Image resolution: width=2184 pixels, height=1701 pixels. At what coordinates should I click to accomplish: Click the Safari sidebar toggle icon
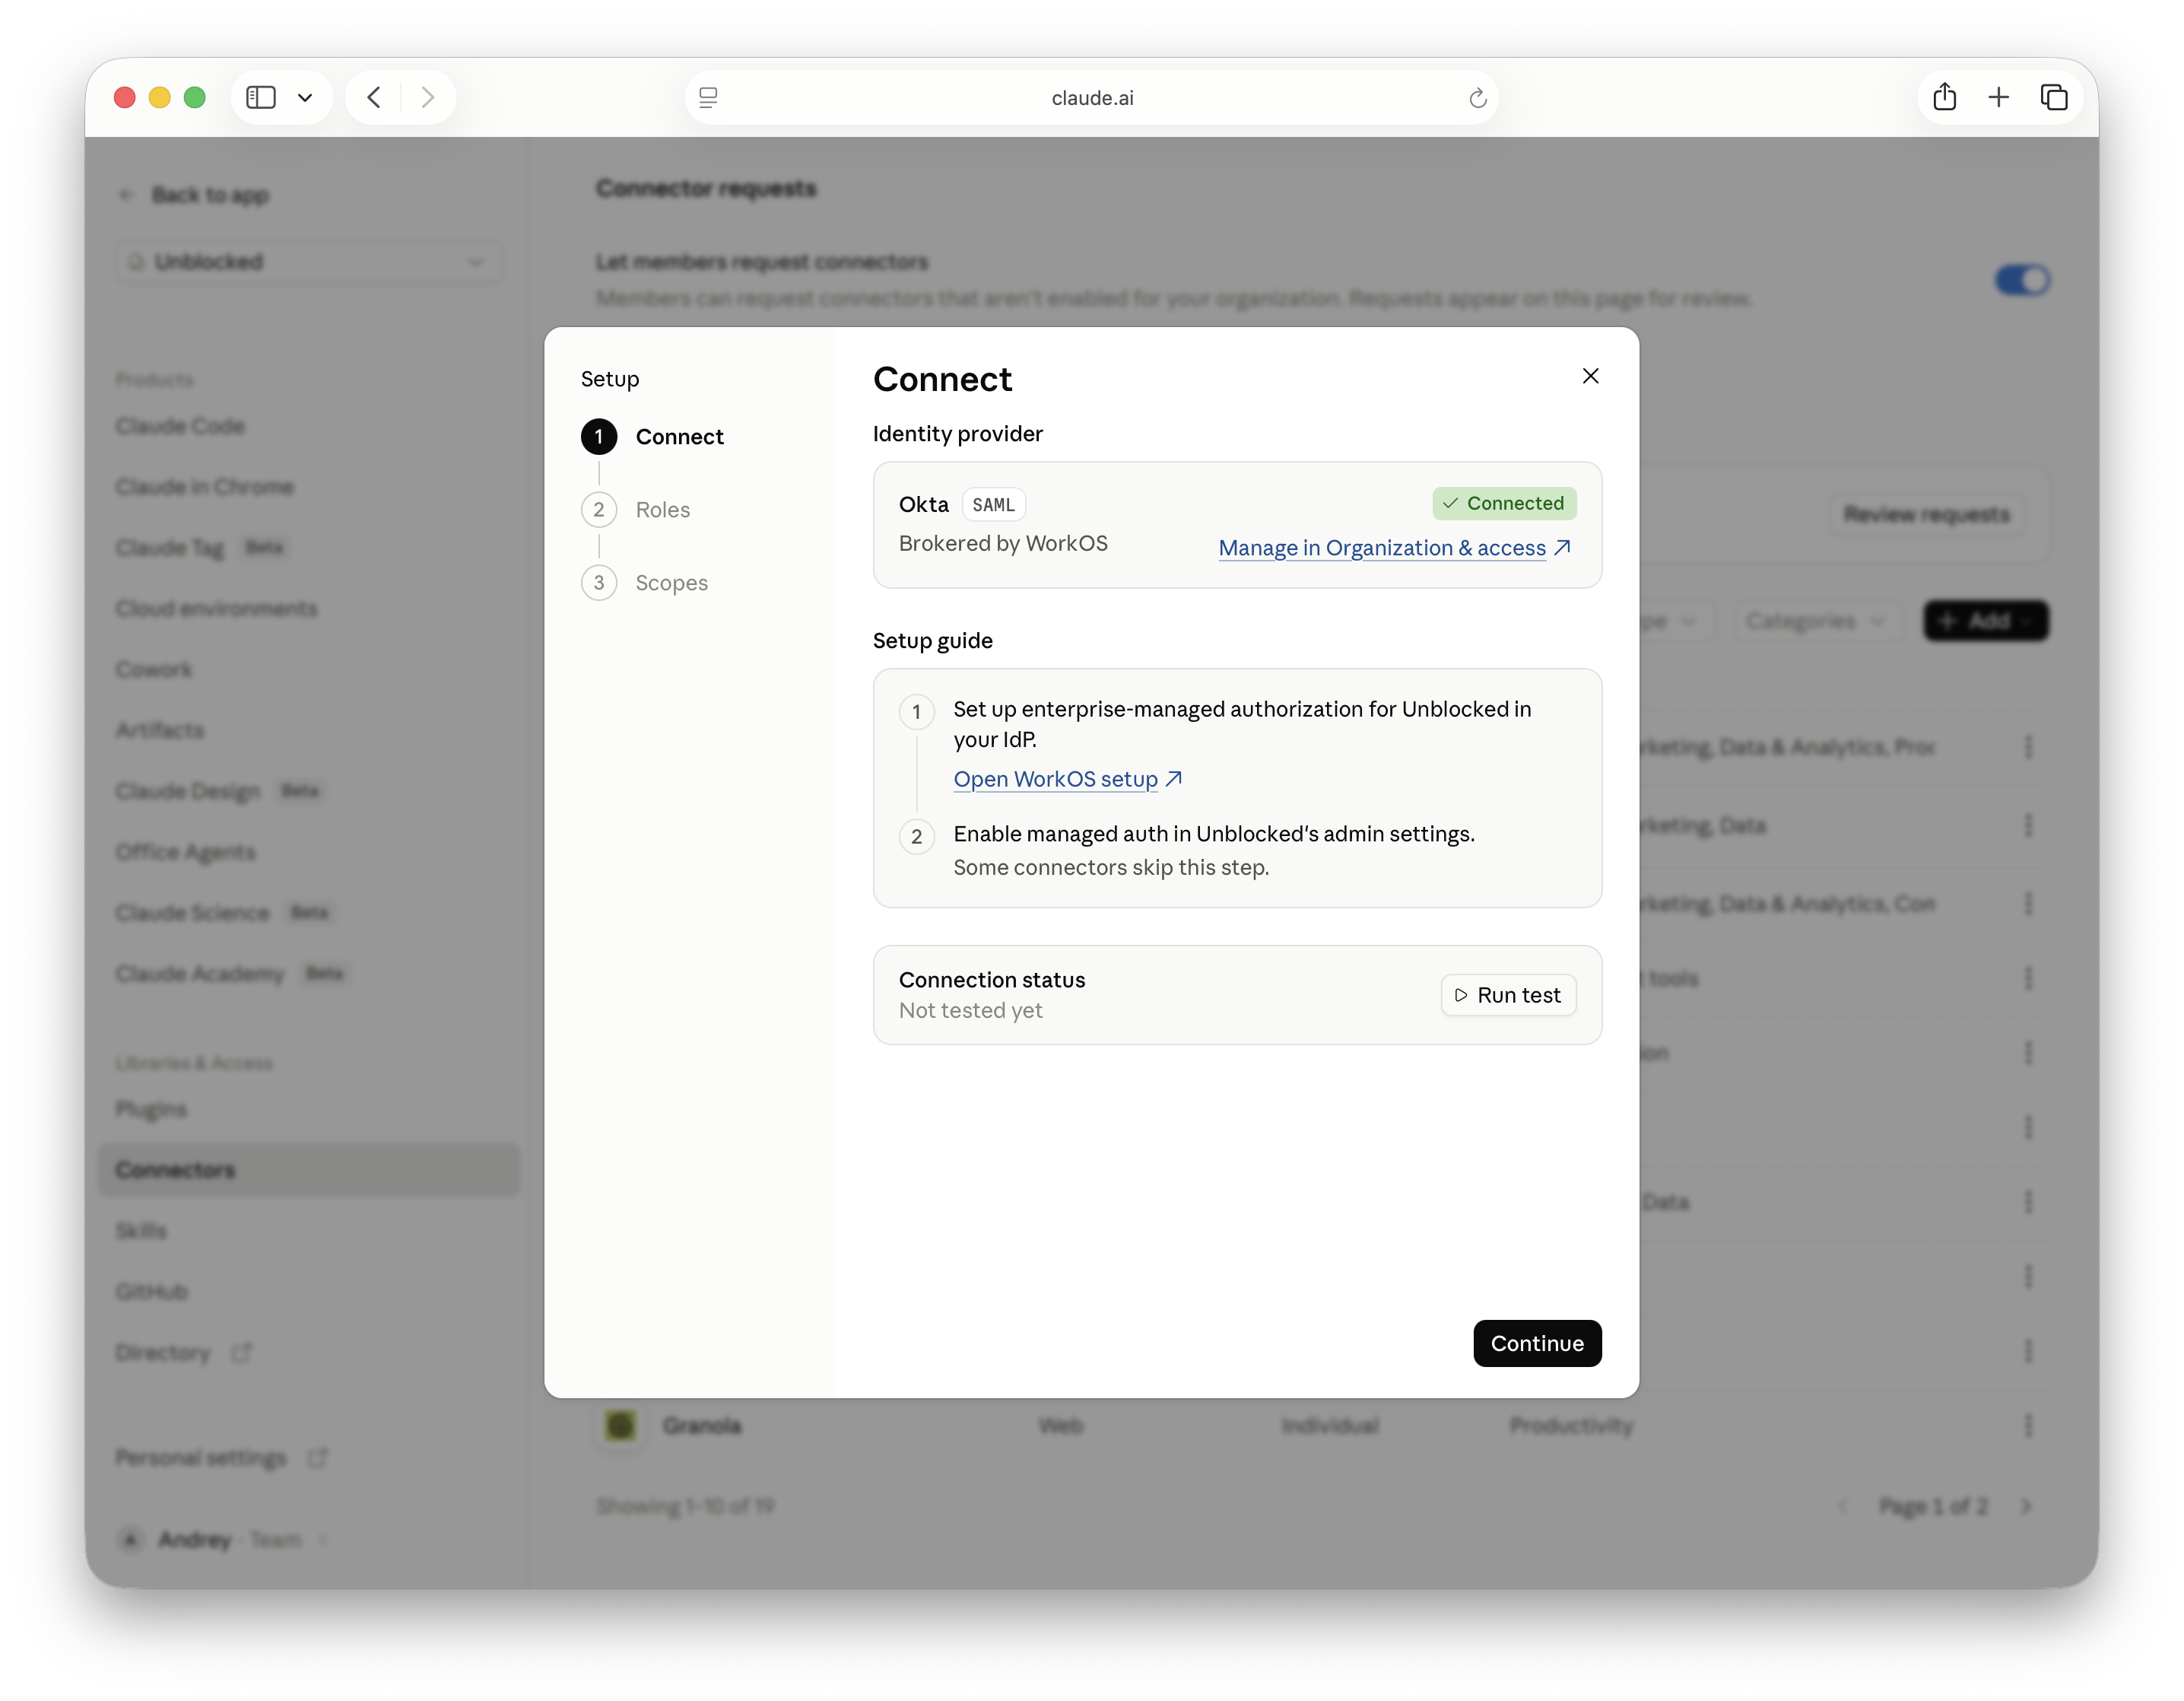pyautogui.click(x=261, y=97)
